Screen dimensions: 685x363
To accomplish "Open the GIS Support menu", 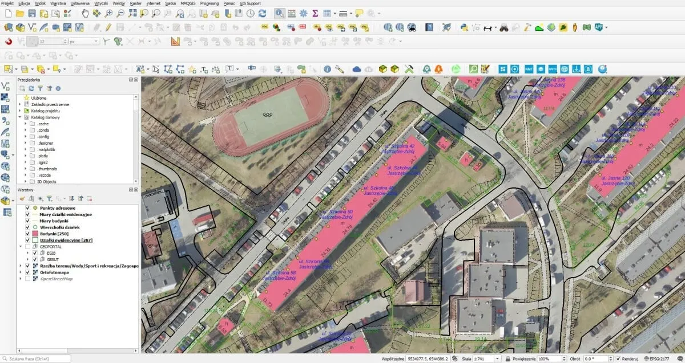I will coord(250,3).
